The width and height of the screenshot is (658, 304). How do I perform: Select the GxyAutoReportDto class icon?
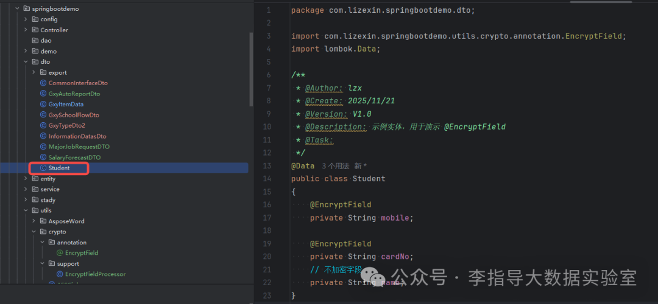click(x=43, y=94)
